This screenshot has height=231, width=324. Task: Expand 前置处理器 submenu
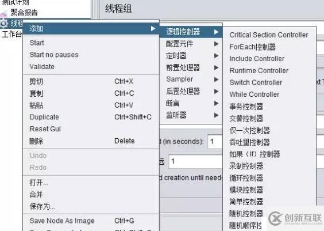coord(191,67)
